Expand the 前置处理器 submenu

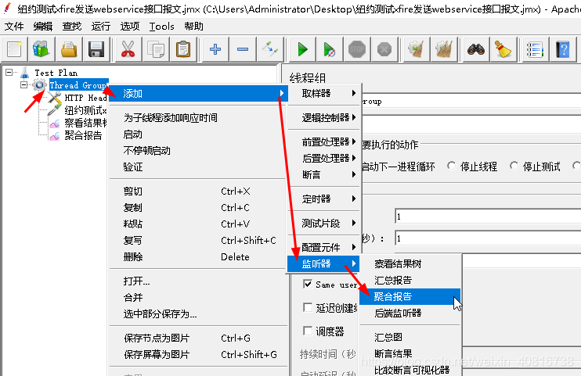tap(323, 141)
